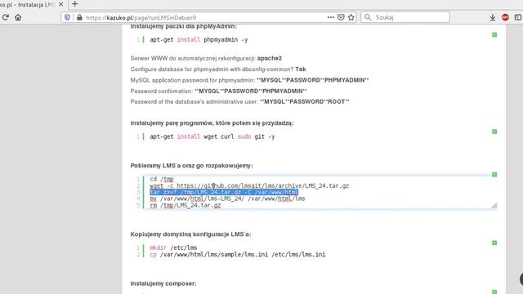Click the highlighted tar zxvf command line
This screenshot has width=523, height=294.
pos(224,192)
